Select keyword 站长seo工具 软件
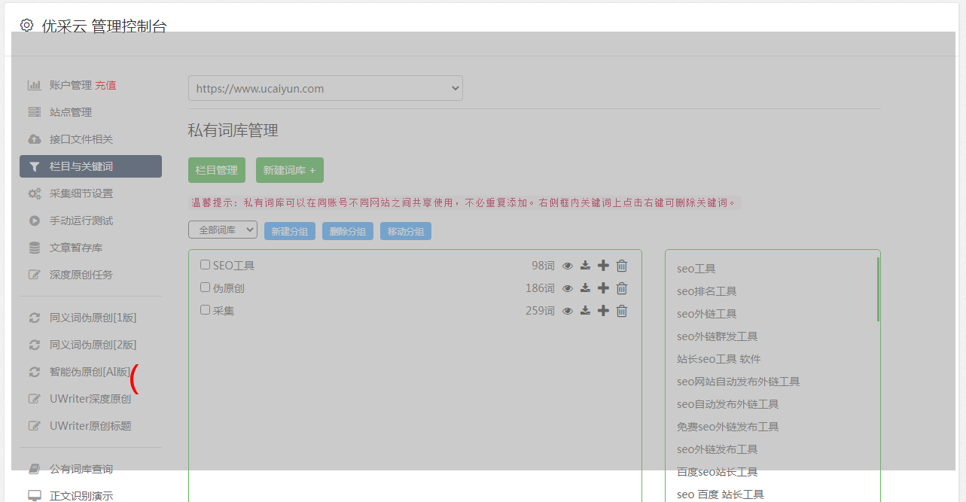Viewport: 966px width, 502px height. click(x=718, y=359)
